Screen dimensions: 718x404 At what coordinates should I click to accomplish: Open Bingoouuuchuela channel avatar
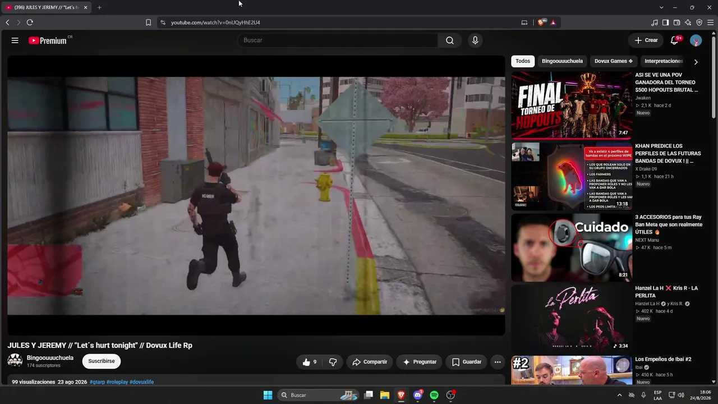pos(15,361)
